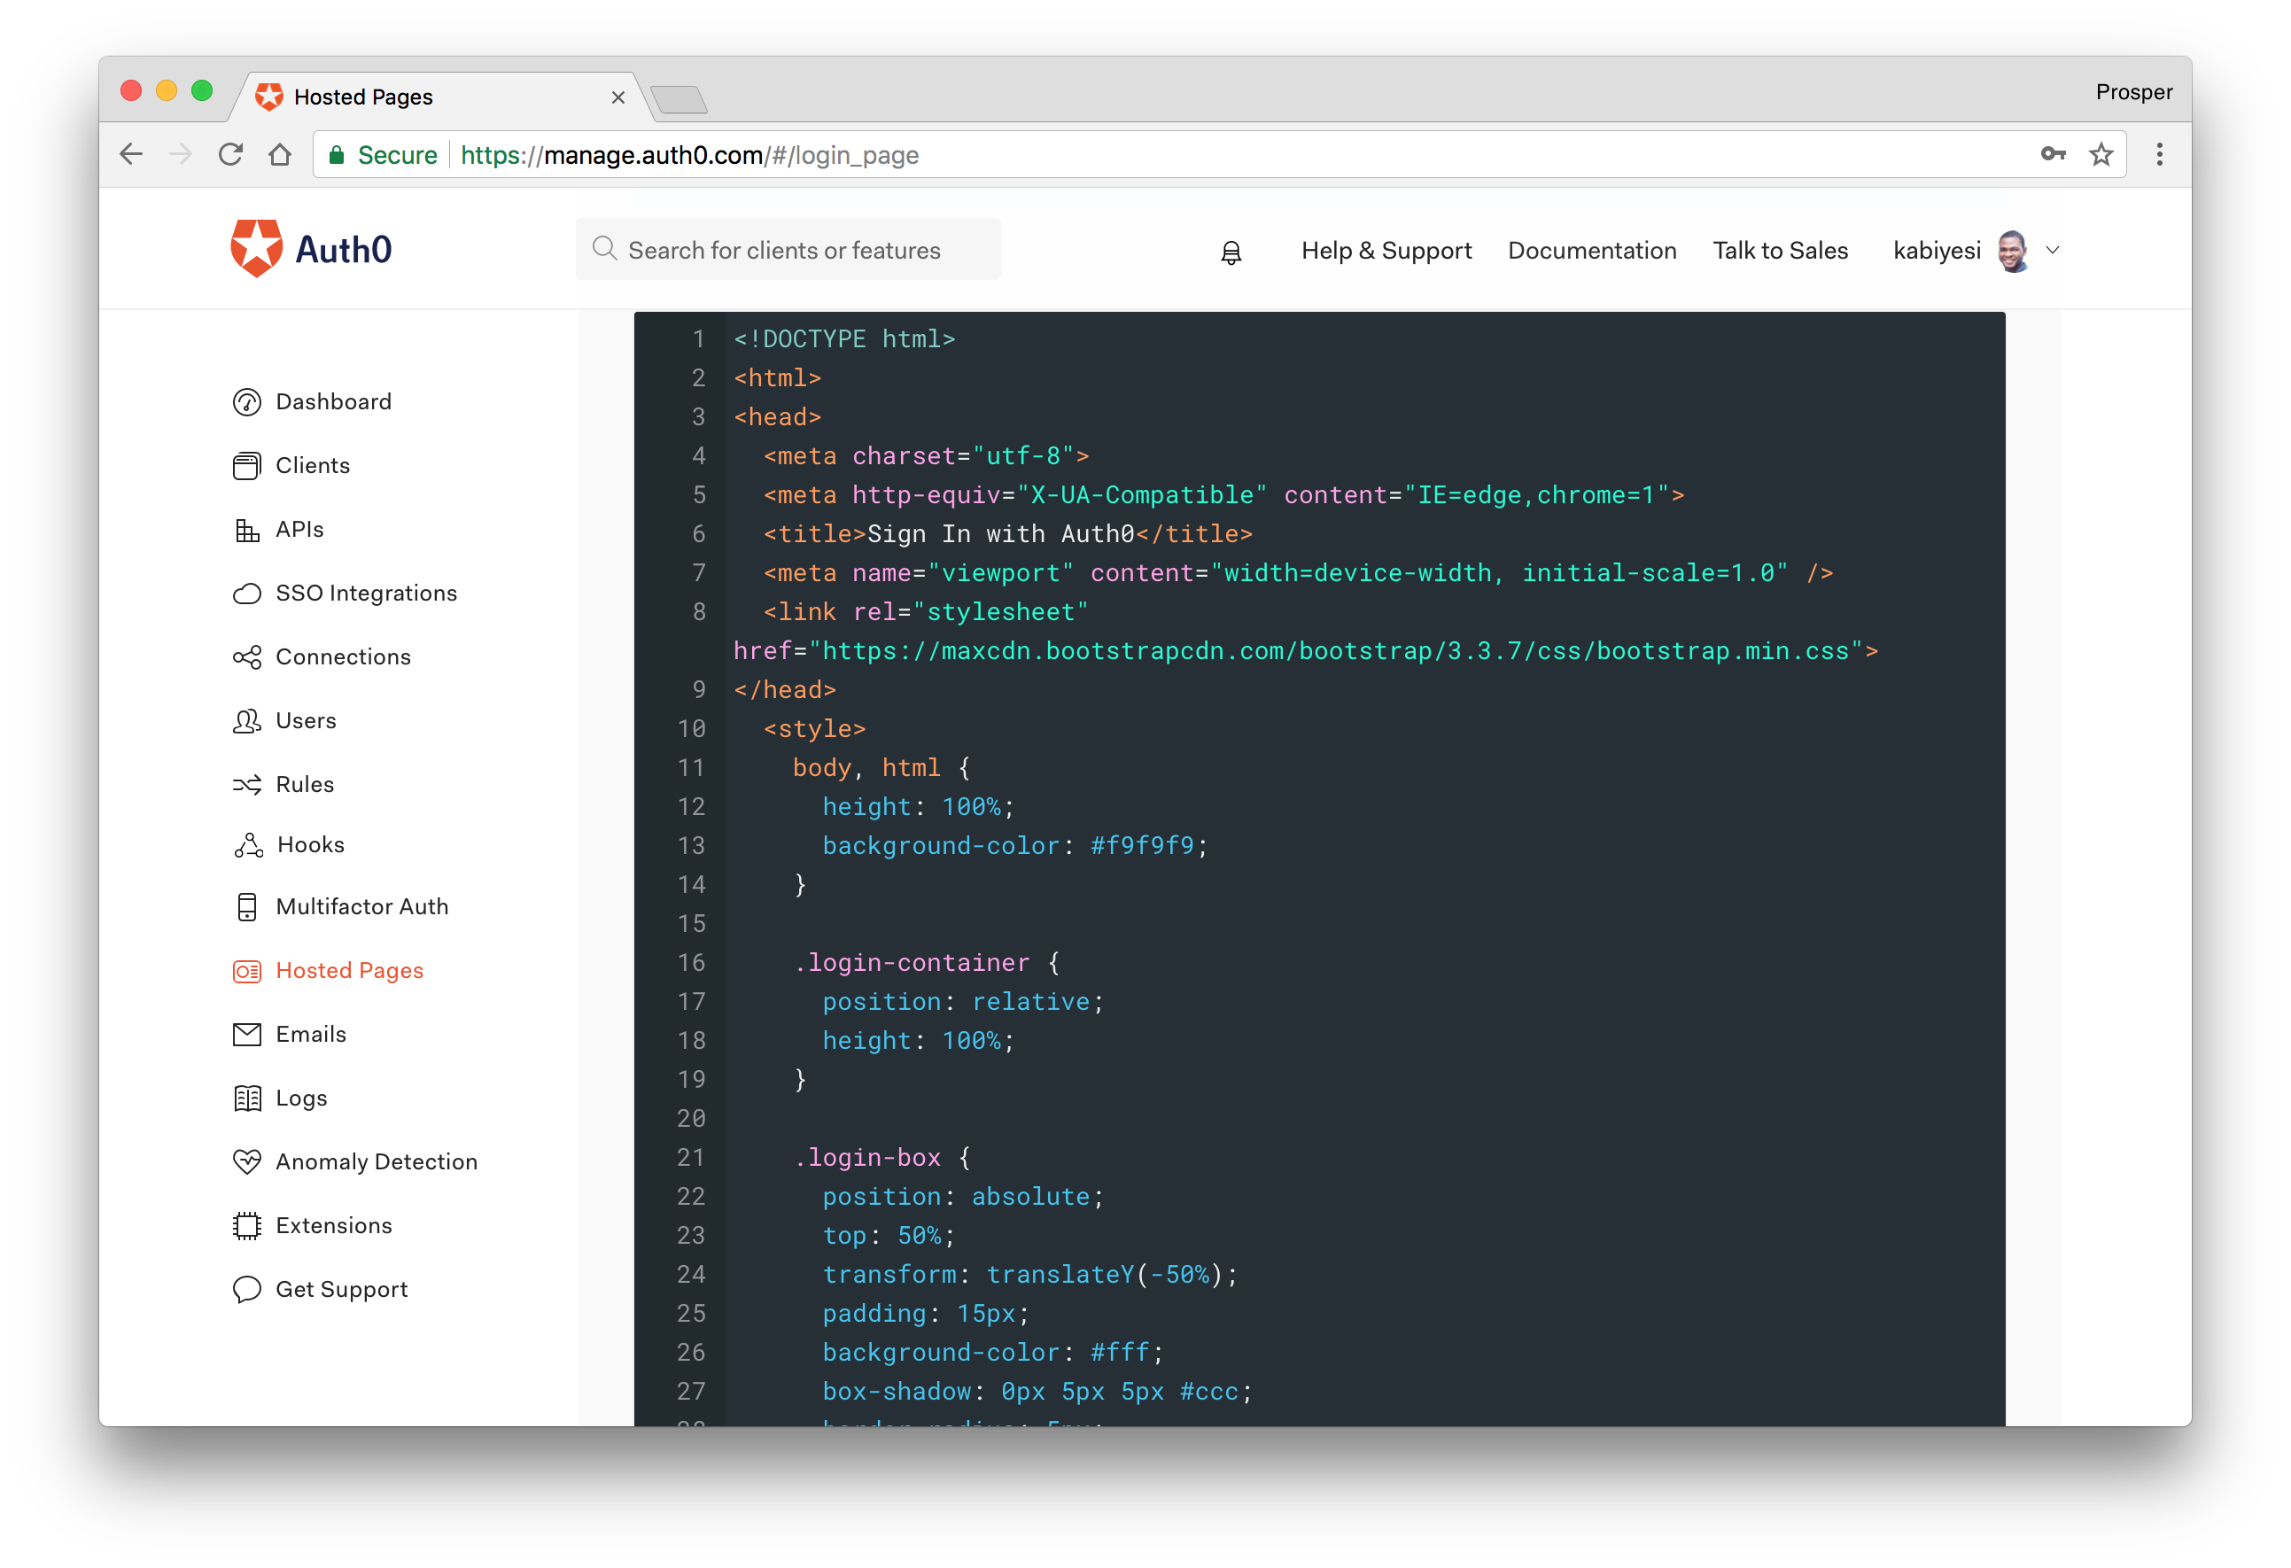The image size is (2291, 1568).
Task: Open Anomaly Detection heart icon
Action: click(x=246, y=1162)
